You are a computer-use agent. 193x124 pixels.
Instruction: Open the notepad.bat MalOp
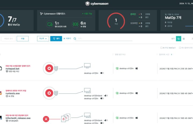pyautogui.click(x=12, y=69)
